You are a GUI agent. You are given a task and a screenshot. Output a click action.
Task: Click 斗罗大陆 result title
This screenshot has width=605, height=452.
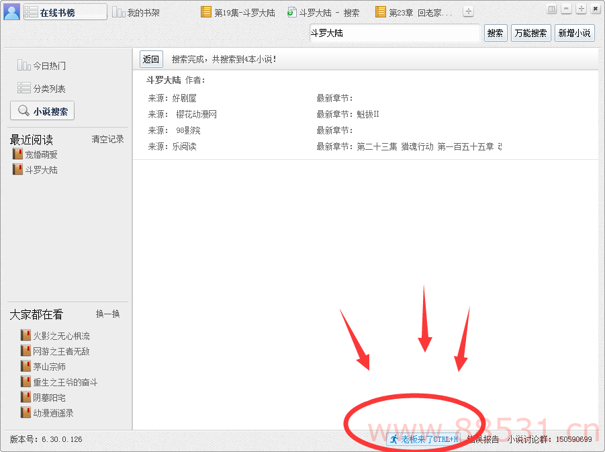pos(164,80)
